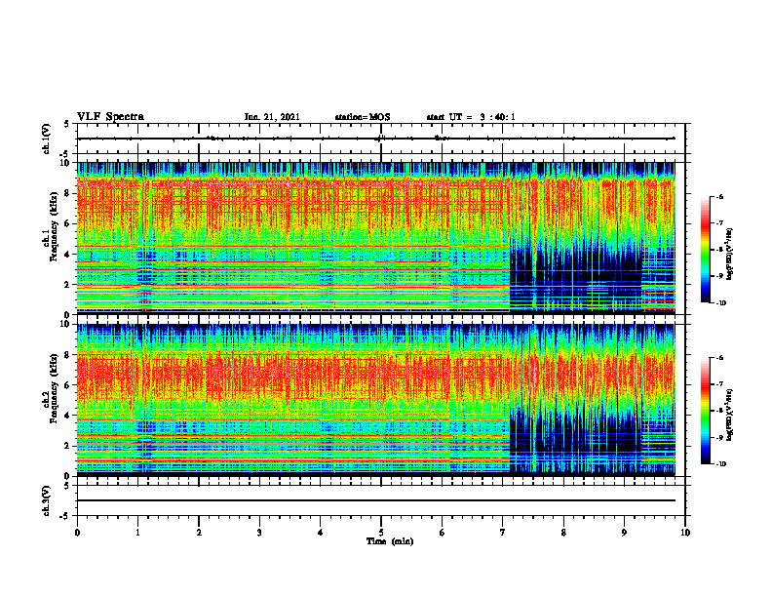The width and height of the screenshot is (772, 597).
Task: Click the ch.2 colorbar "log(PSD)(V²/Hz)" label
Action: click(x=729, y=414)
